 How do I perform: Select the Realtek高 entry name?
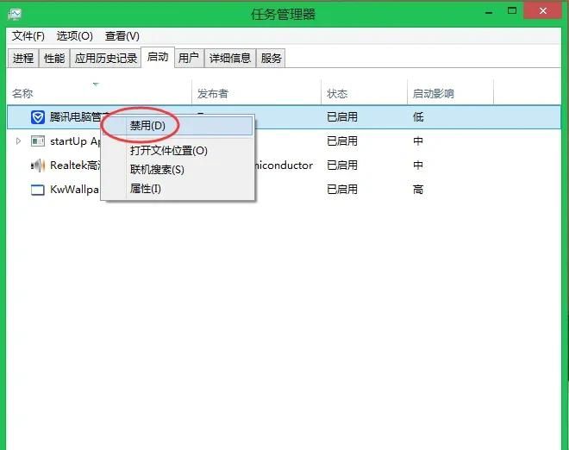(75, 166)
